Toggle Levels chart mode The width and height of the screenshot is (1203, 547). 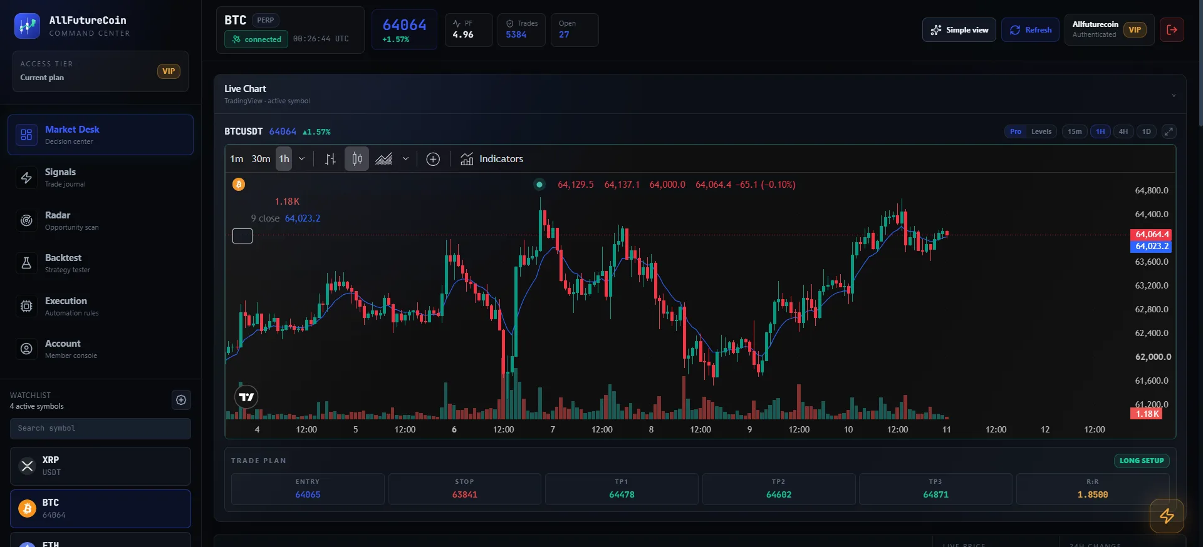[1041, 131]
